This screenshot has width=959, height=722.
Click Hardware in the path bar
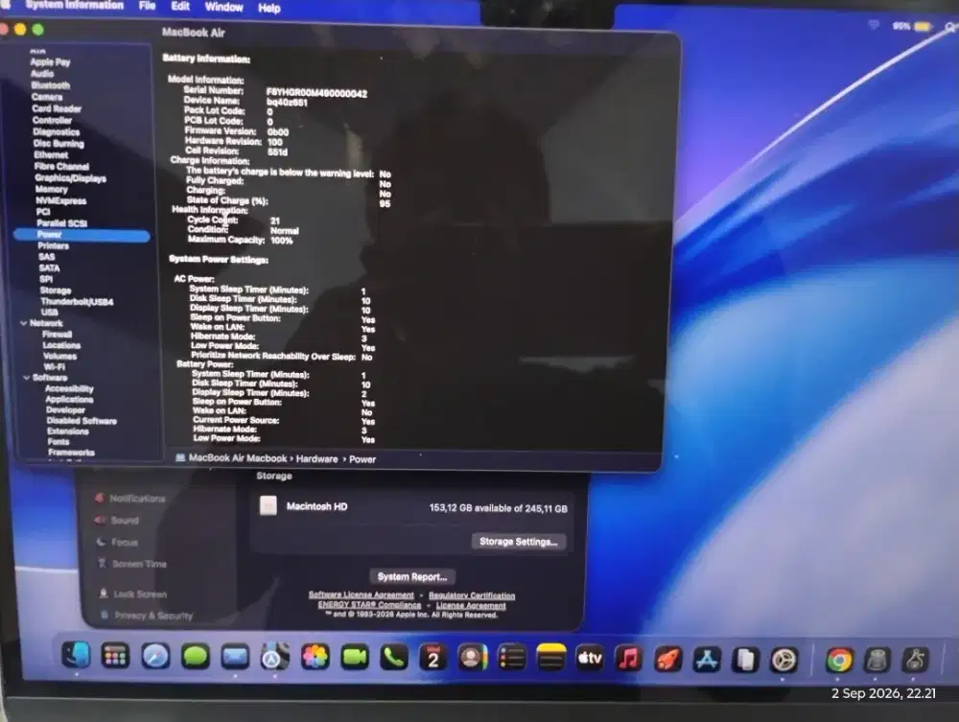[316, 458]
